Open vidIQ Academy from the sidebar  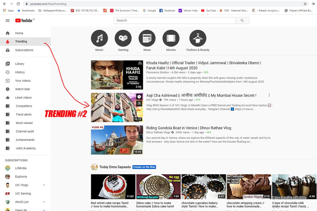pos(25,148)
